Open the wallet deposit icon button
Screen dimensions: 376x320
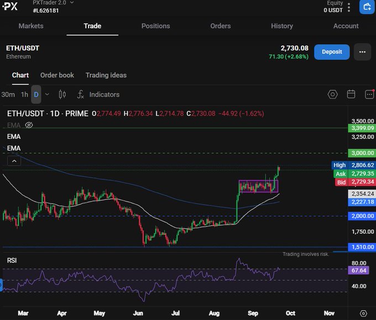tap(367, 7)
